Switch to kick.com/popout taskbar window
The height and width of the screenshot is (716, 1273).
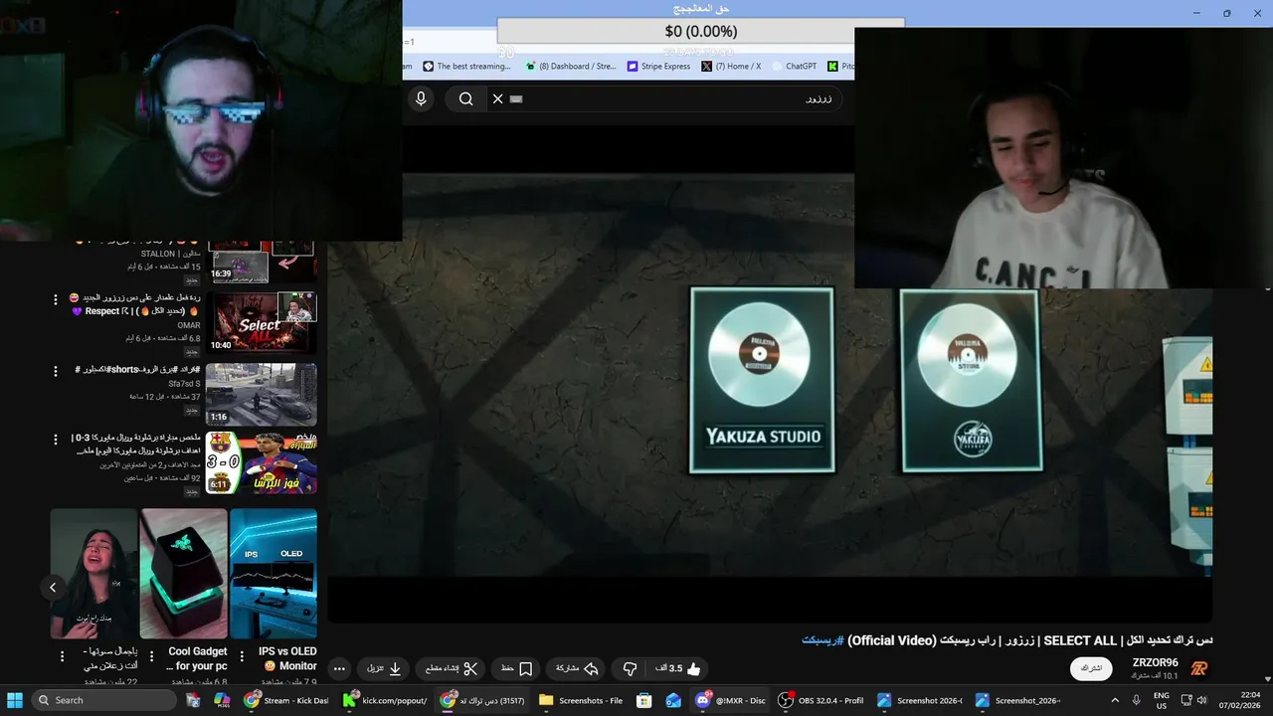click(x=385, y=700)
